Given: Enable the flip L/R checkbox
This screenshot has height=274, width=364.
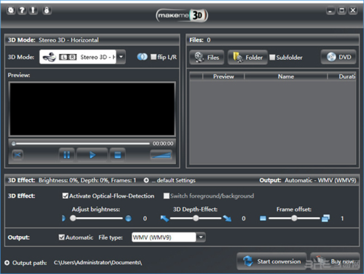Looking at the screenshot, I should tap(153, 57).
